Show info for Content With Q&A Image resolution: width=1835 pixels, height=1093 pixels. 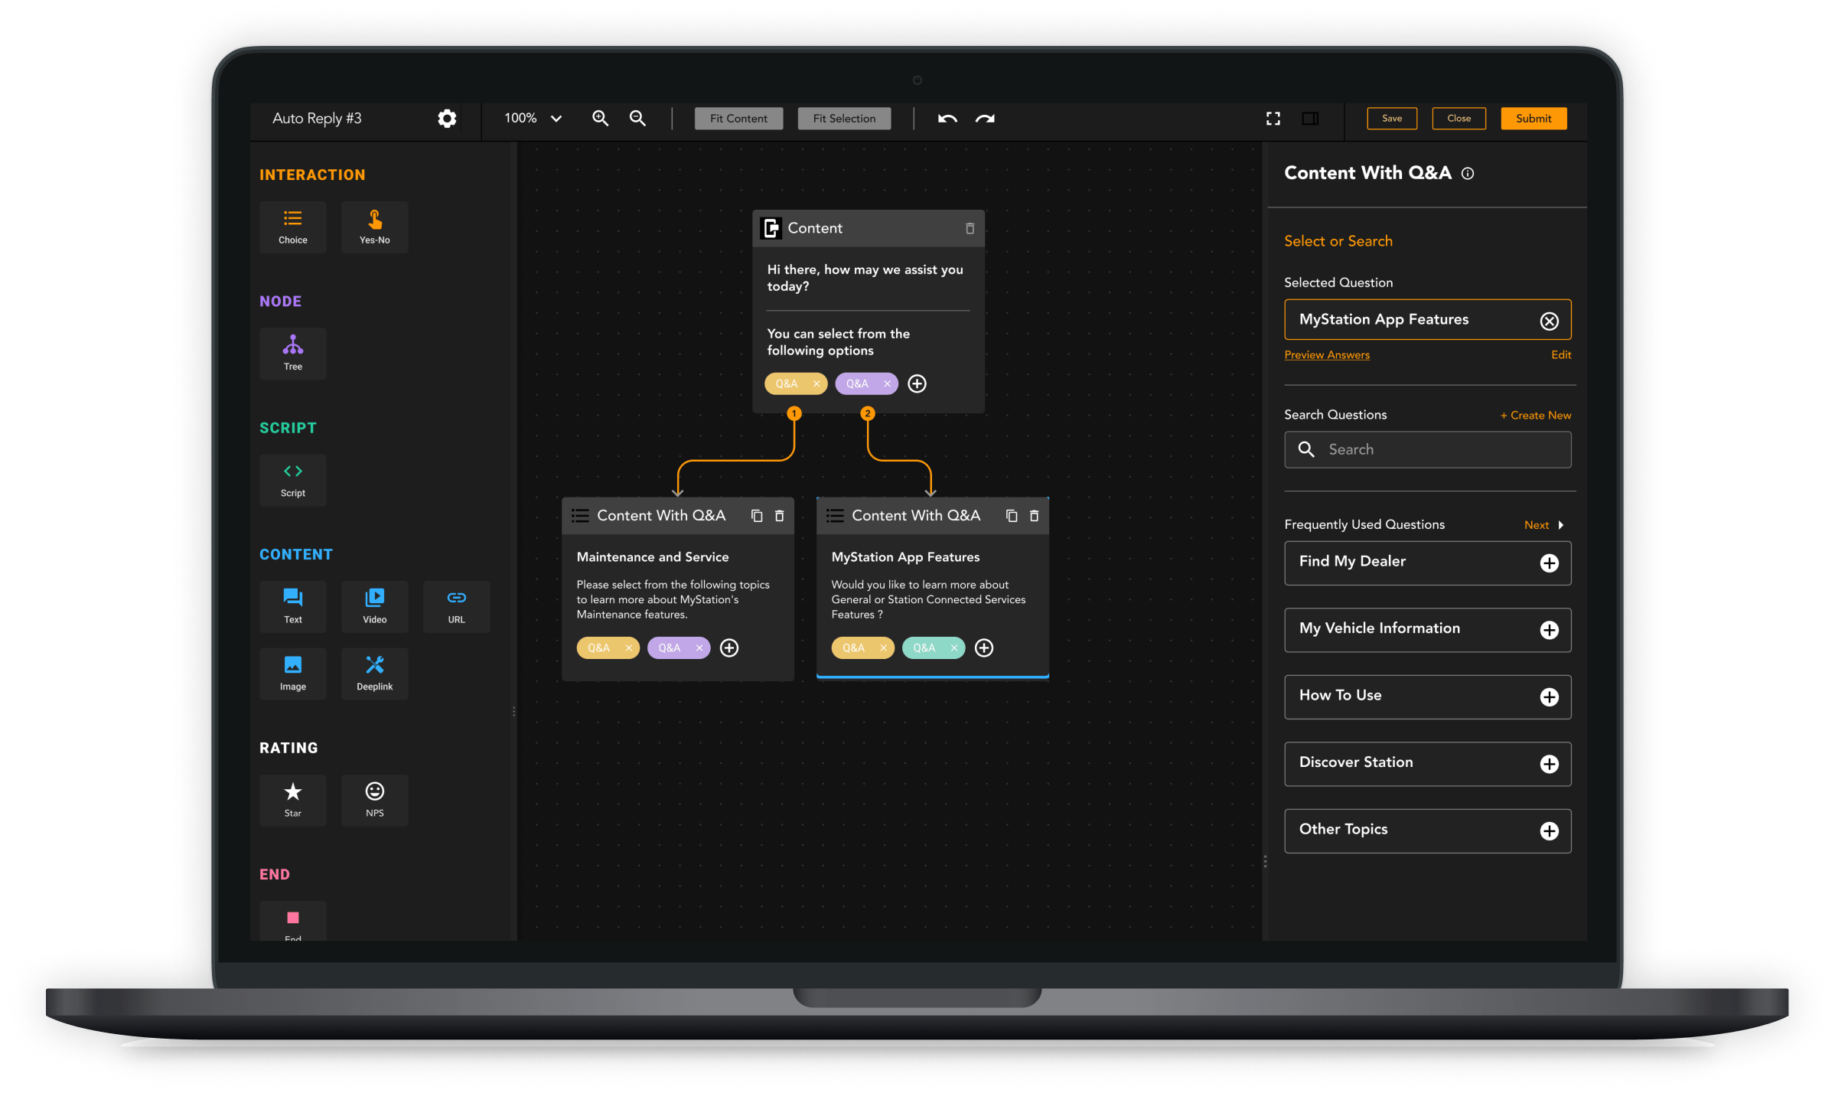tap(1467, 174)
